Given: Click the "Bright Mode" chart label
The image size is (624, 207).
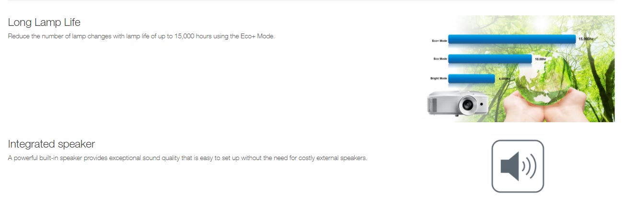Looking at the screenshot, I should 438,78.
